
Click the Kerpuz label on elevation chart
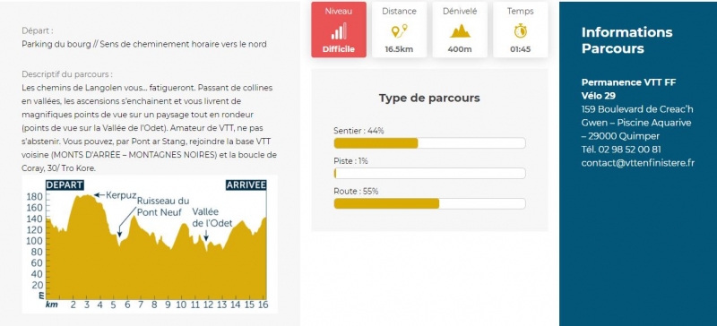(121, 194)
